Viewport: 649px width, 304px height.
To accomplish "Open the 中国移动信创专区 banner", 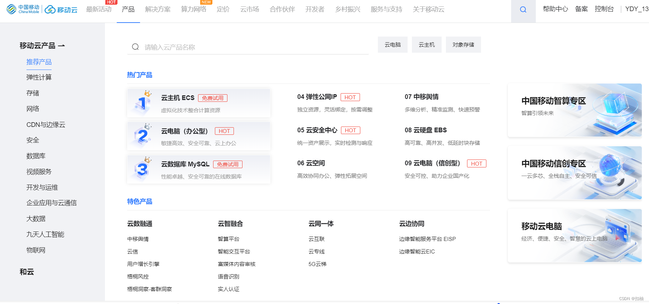I will (x=575, y=173).
